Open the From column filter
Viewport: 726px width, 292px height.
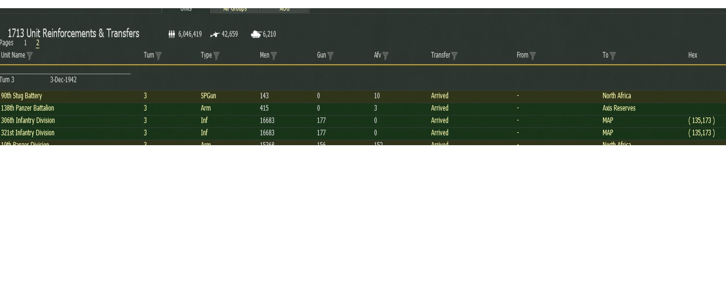click(x=533, y=56)
